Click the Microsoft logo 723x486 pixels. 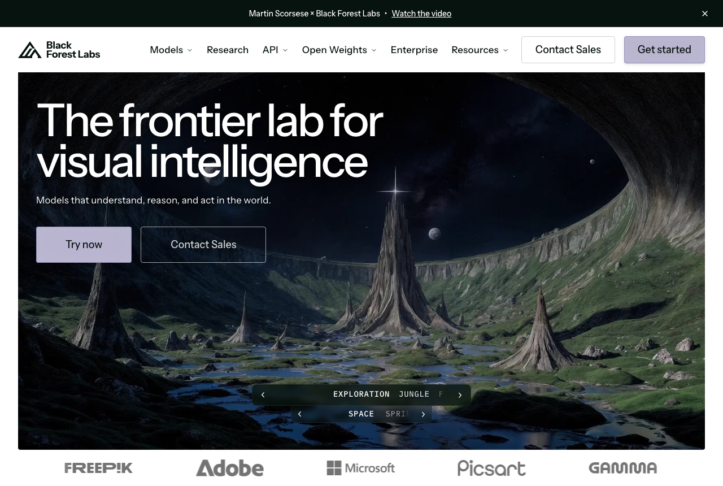361,468
